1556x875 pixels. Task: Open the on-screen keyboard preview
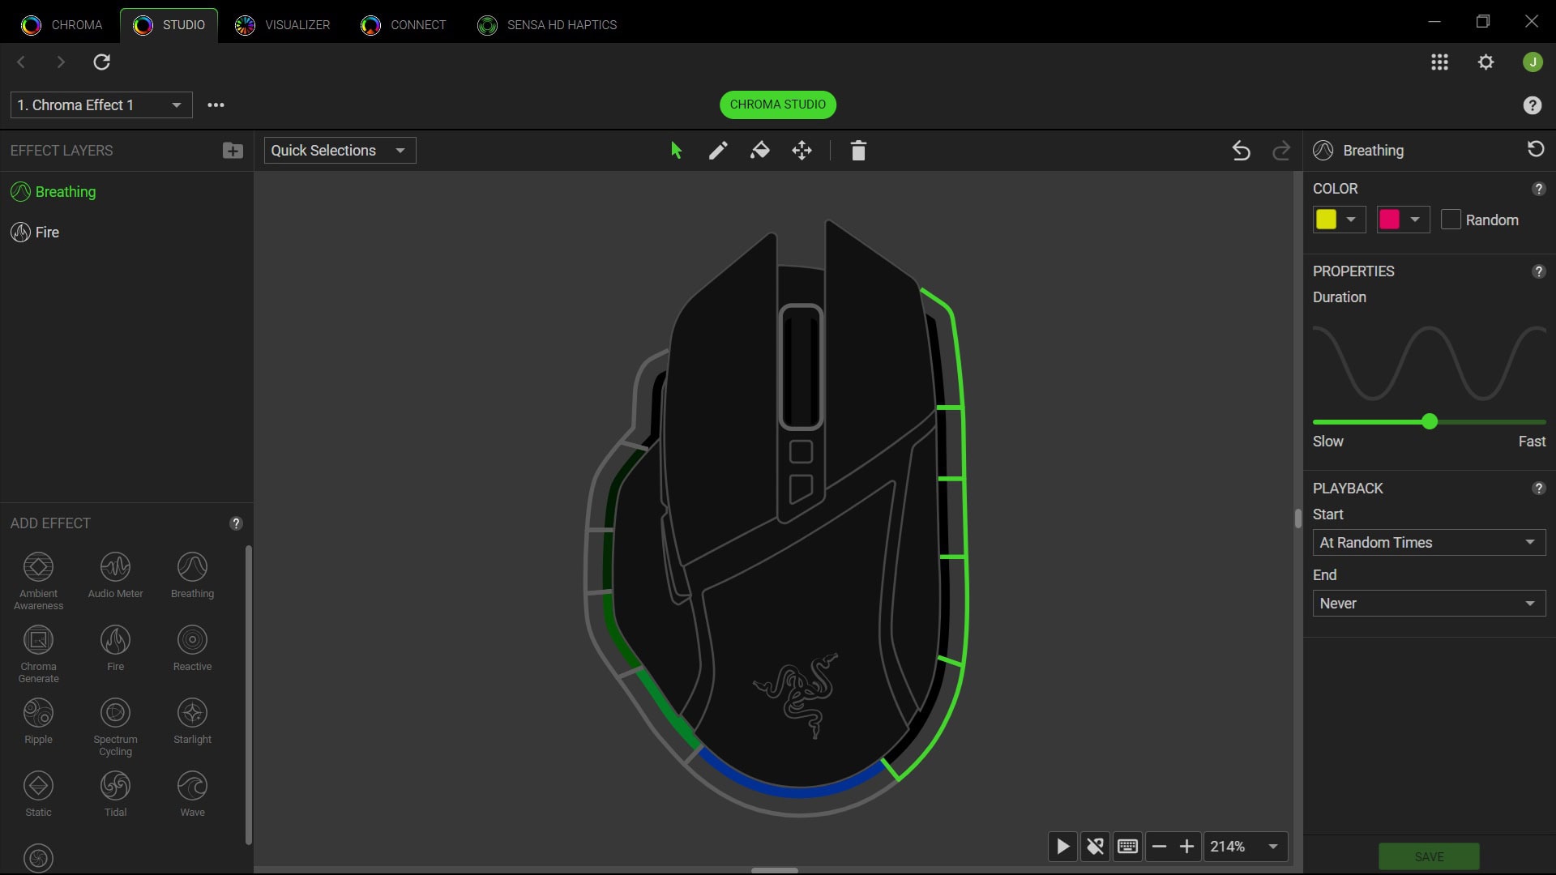pyautogui.click(x=1127, y=846)
